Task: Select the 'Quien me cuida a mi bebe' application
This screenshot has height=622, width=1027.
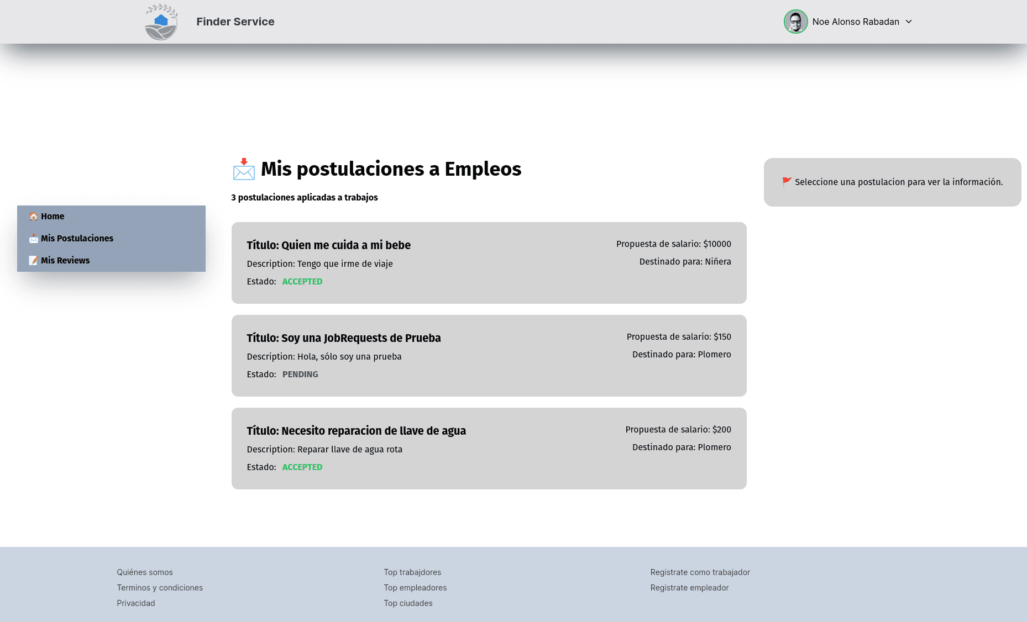Action: [x=489, y=263]
